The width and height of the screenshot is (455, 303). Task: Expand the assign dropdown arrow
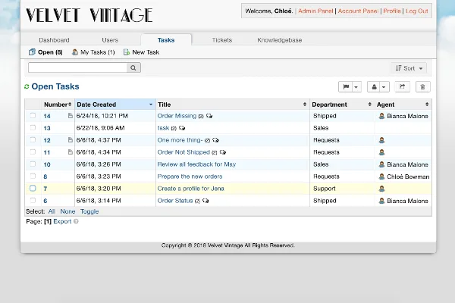[x=384, y=86]
